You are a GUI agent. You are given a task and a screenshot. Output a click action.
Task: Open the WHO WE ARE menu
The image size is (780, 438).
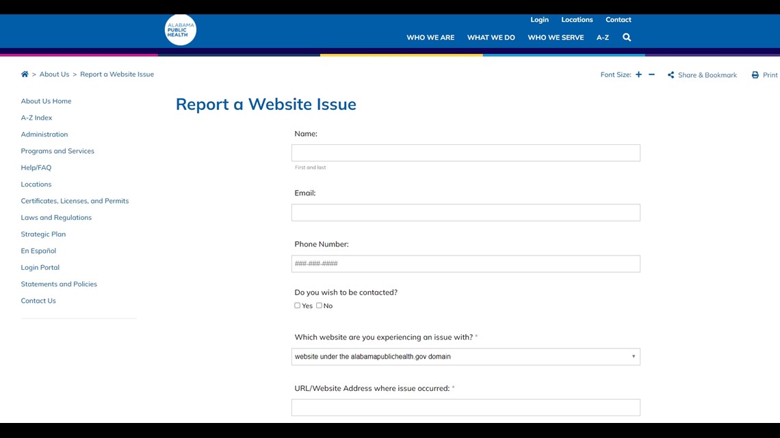click(x=430, y=38)
